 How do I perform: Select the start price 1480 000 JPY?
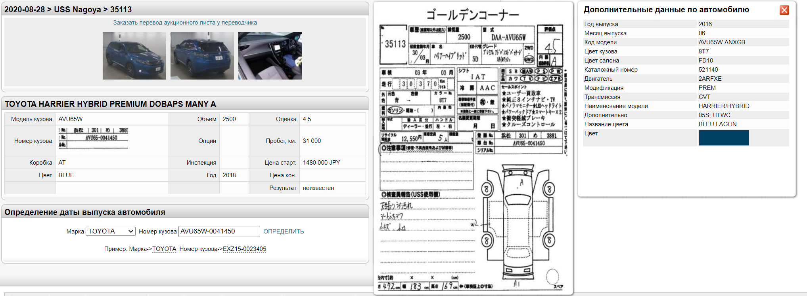click(x=321, y=163)
